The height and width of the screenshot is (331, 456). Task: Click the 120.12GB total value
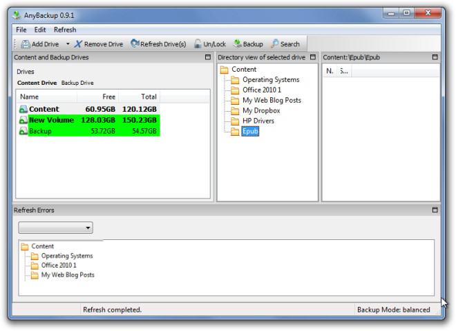(x=140, y=109)
